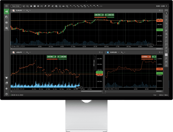Show more timeframes via ellipsis button
Screen dimensions: 173x132
coord(101,6)
